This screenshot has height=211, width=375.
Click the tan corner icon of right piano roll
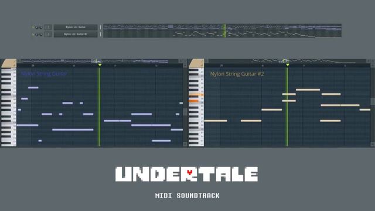(196, 63)
